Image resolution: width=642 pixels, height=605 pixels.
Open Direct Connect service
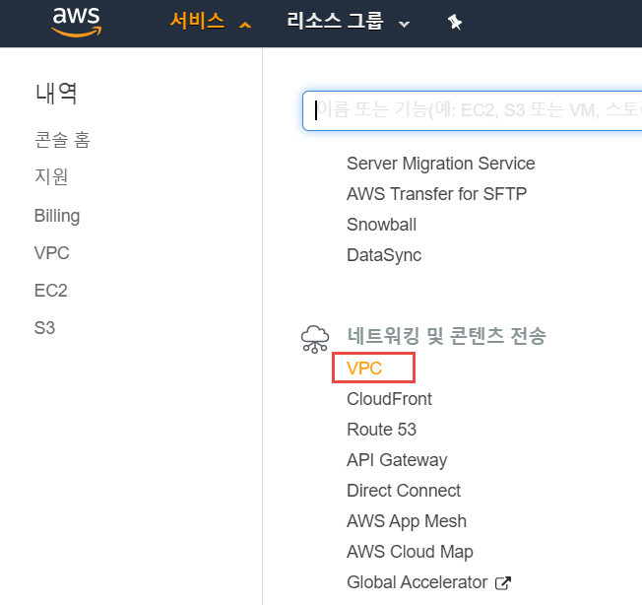(404, 491)
